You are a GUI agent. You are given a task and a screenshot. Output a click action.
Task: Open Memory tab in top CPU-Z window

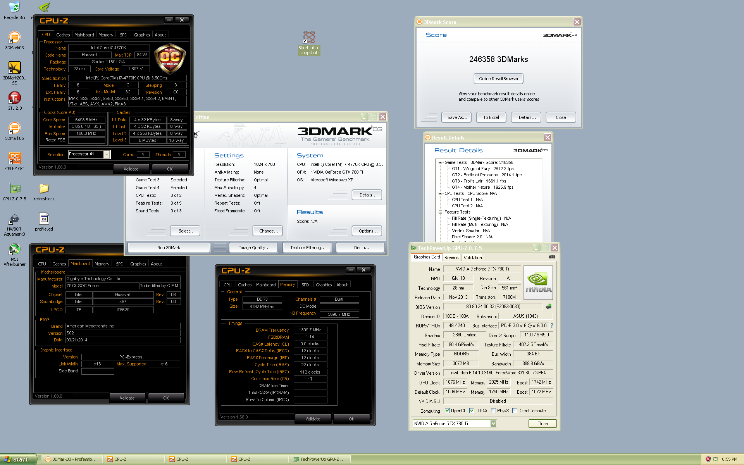click(x=105, y=35)
